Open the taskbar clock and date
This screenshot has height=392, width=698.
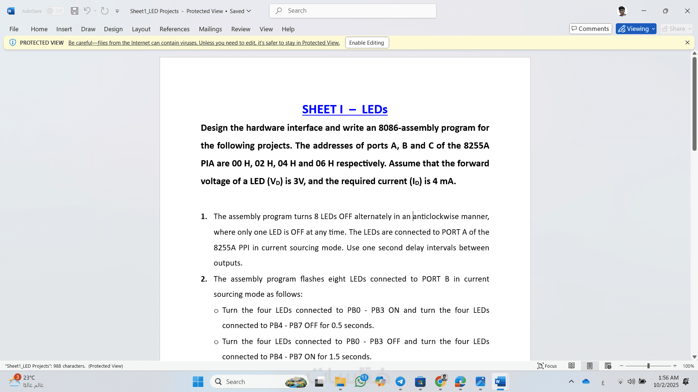point(666,381)
